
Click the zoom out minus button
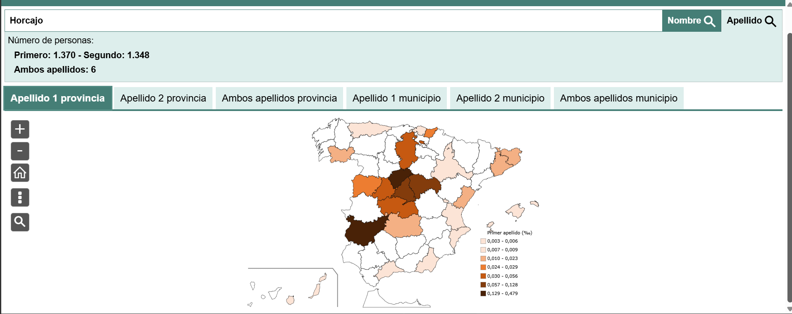coord(20,151)
